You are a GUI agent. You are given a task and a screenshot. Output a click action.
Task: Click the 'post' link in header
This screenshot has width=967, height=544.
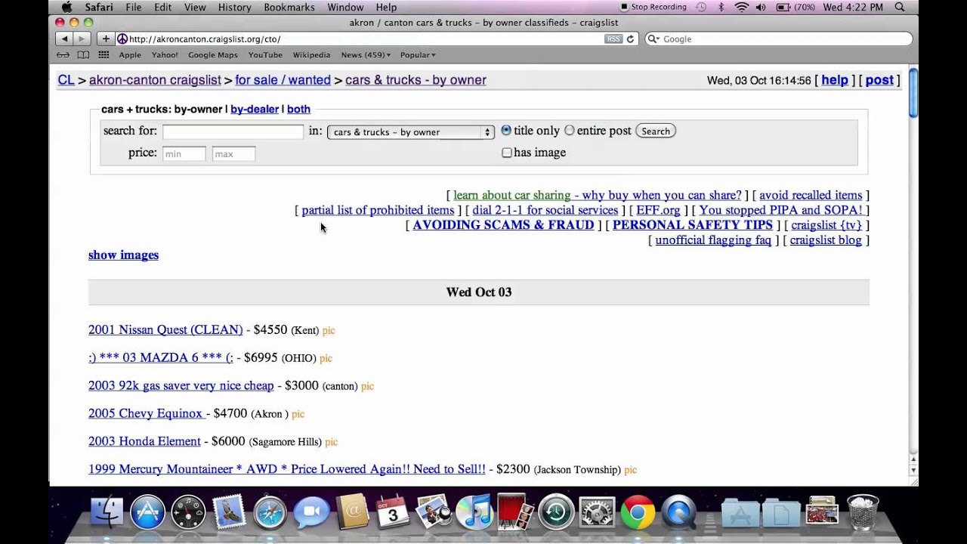pos(879,80)
